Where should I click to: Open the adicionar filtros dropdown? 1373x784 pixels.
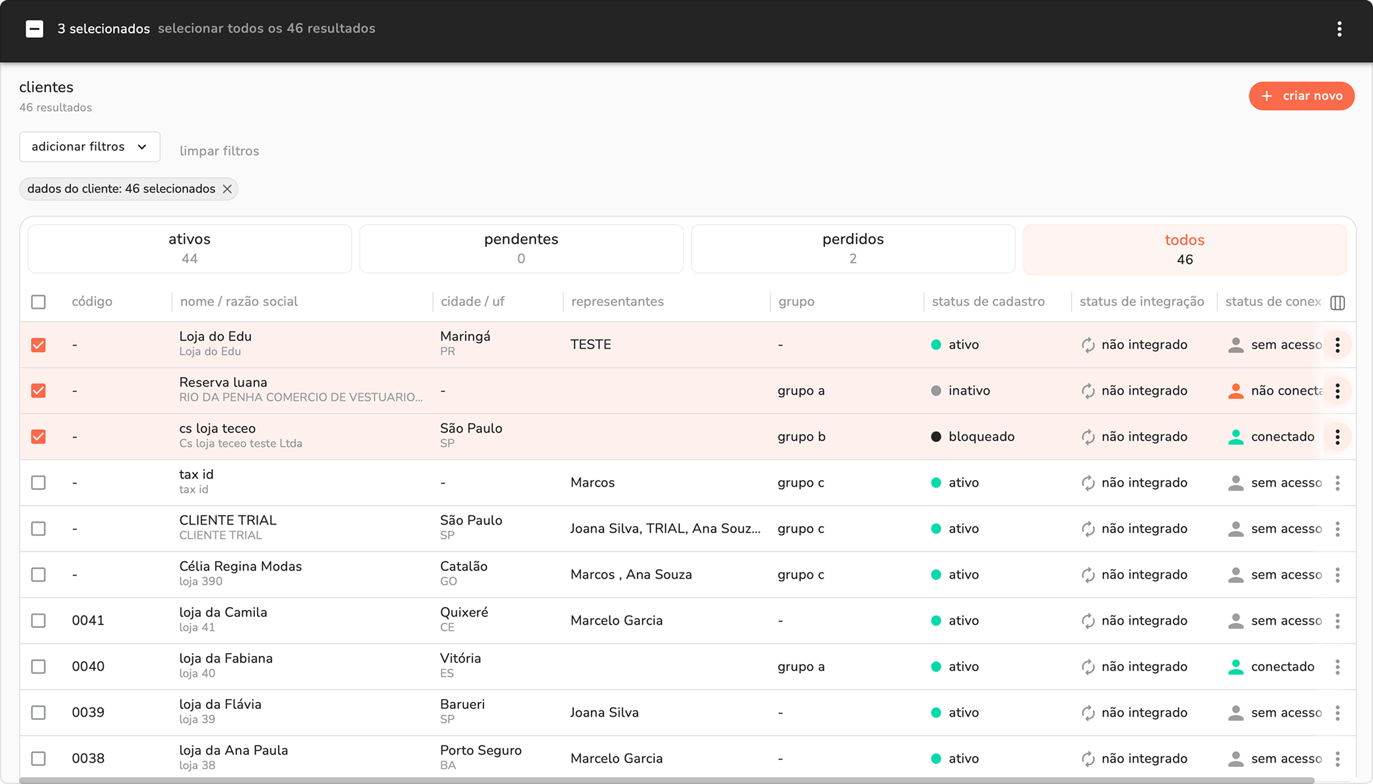(90, 147)
